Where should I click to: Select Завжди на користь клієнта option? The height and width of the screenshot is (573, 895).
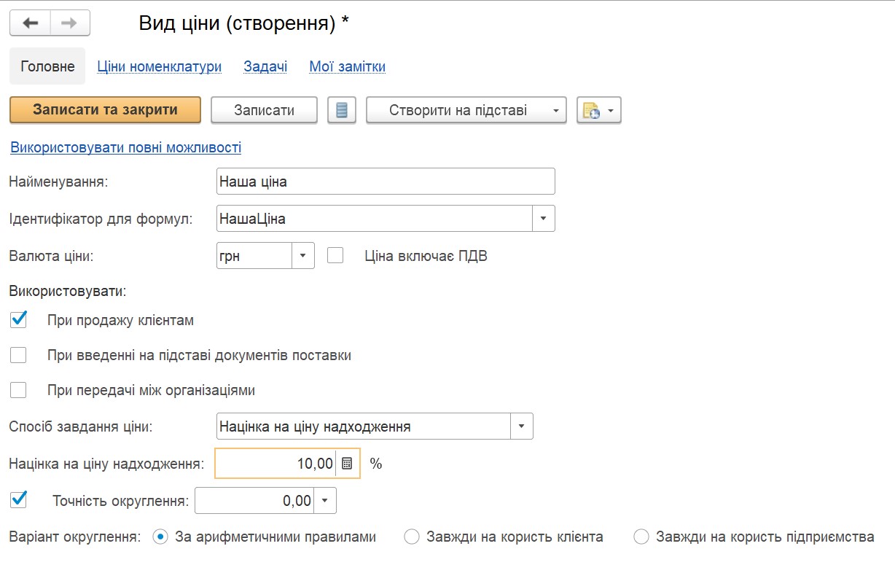coord(411,537)
